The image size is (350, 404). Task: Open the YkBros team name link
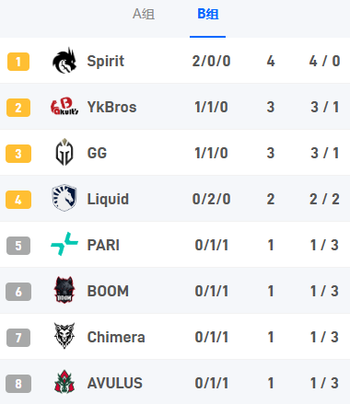click(111, 107)
